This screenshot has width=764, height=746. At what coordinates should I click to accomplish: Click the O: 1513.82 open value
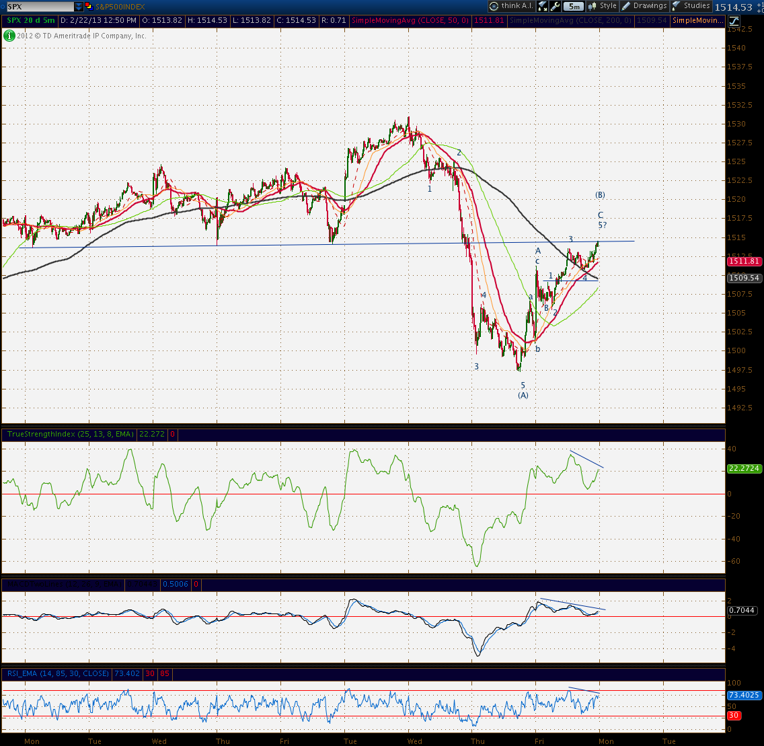click(x=162, y=20)
